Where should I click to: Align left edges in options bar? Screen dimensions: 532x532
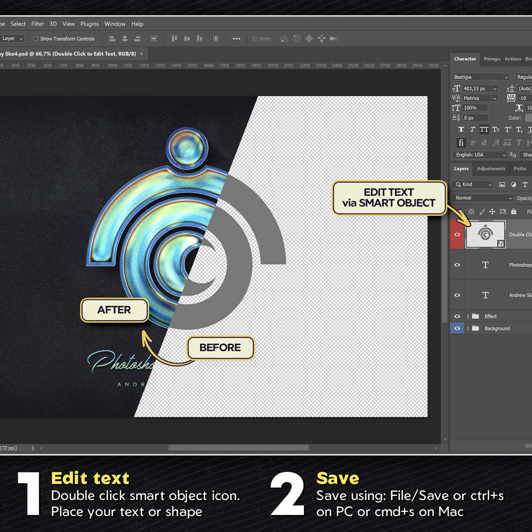112,39
